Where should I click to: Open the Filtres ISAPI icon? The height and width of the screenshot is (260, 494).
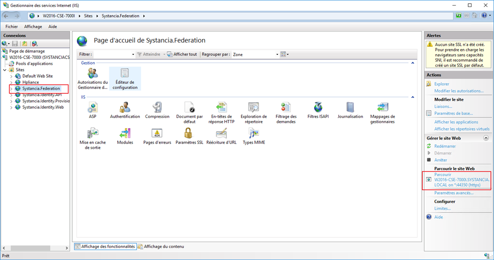pyautogui.click(x=318, y=108)
